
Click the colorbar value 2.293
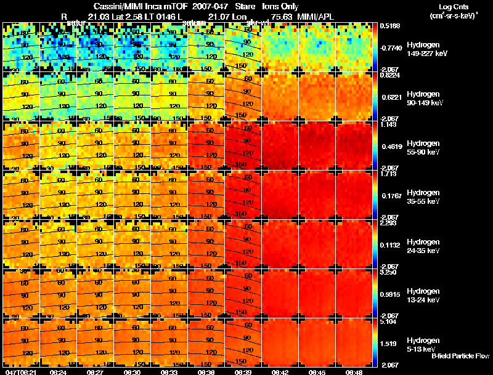coord(388,223)
